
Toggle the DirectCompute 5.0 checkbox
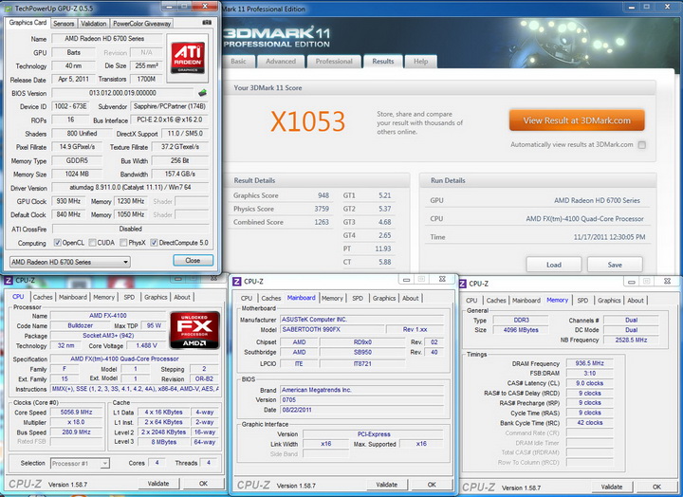(154, 243)
